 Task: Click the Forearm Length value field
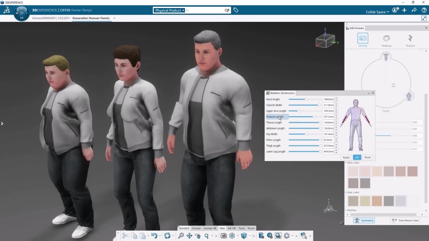[328, 116]
